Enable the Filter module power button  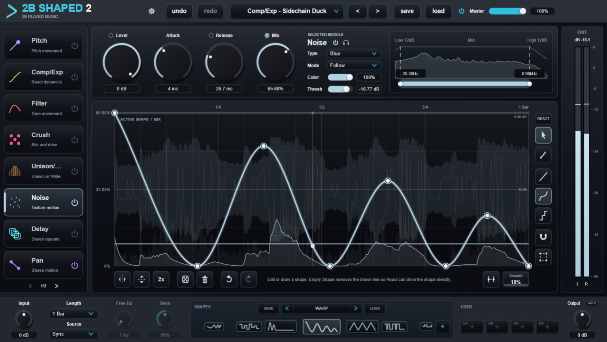(x=75, y=108)
